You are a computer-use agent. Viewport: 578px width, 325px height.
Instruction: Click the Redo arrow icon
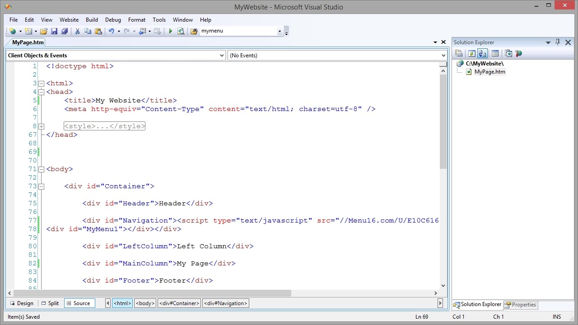(x=126, y=31)
